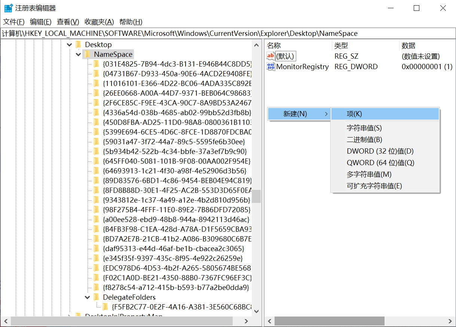This screenshot has height=327, width=456.
Task: Click the (默认) string value icon
Action: (x=270, y=56)
